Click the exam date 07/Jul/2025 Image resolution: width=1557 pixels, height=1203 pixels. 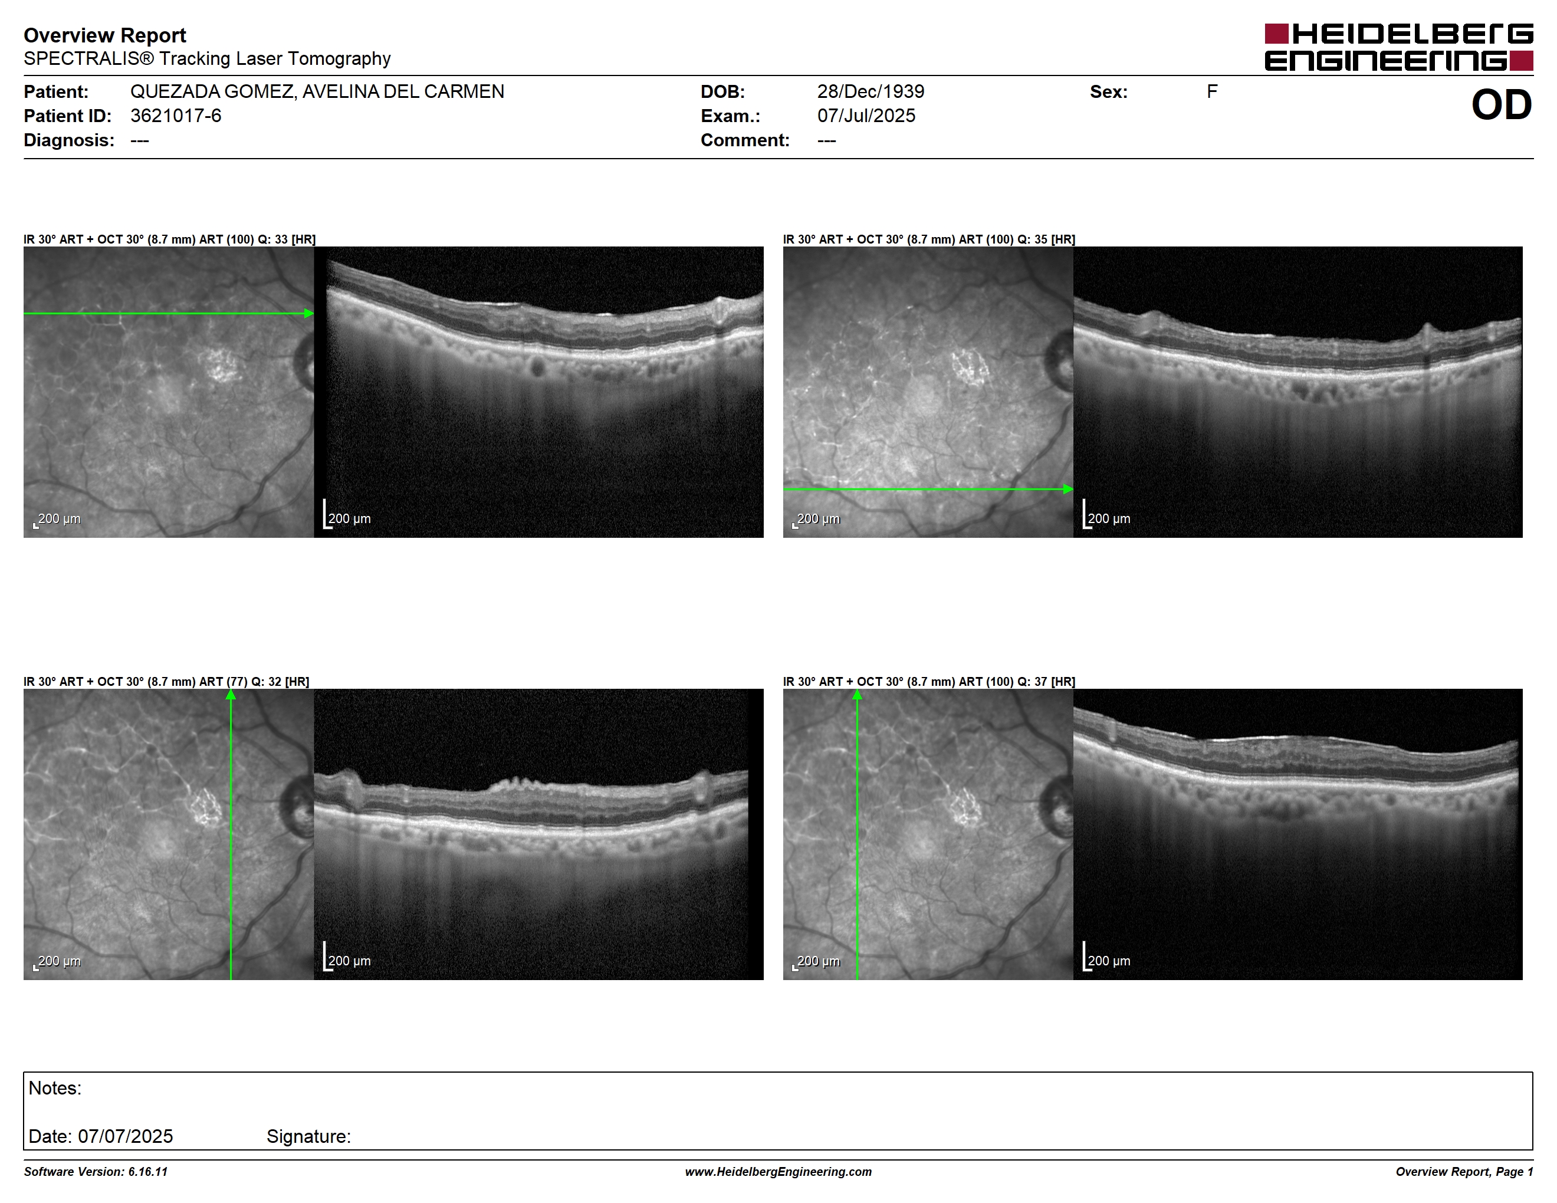tap(866, 116)
